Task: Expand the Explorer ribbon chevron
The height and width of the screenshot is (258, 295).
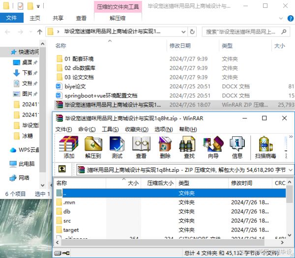Action: 281,18
